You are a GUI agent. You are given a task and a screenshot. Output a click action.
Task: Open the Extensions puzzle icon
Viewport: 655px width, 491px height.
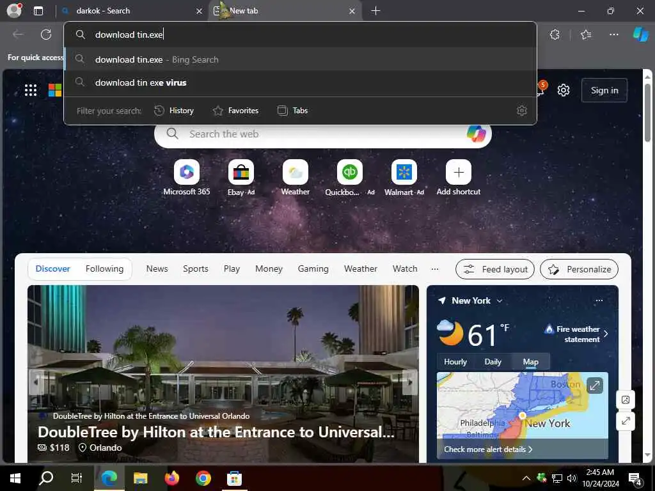click(555, 35)
